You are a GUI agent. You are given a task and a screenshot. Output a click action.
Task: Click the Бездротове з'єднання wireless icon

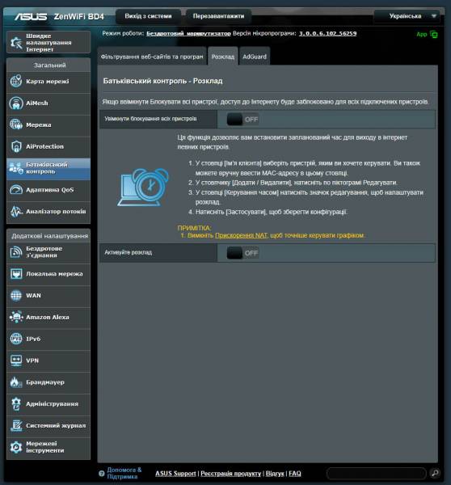[16, 251]
